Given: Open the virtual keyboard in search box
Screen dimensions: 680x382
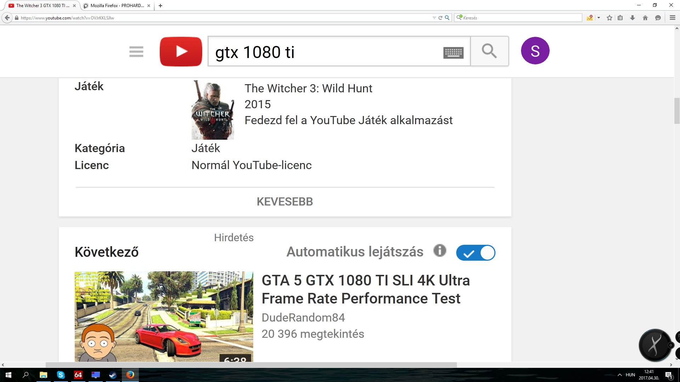Looking at the screenshot, I should (x=453, y=53).
